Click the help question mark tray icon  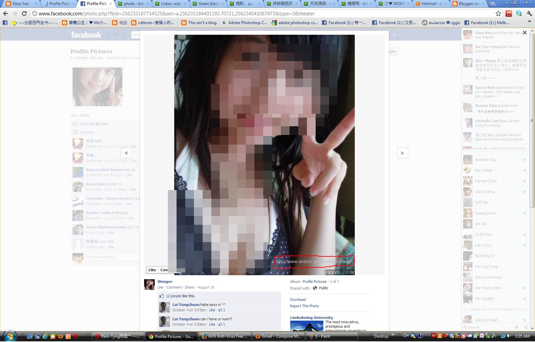[420, 336]
